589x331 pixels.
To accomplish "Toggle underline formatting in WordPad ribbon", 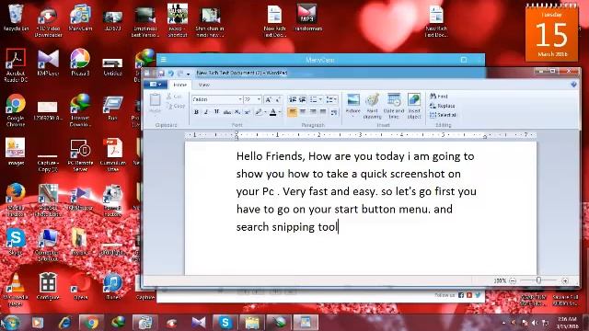I will (x=216, y=112).
